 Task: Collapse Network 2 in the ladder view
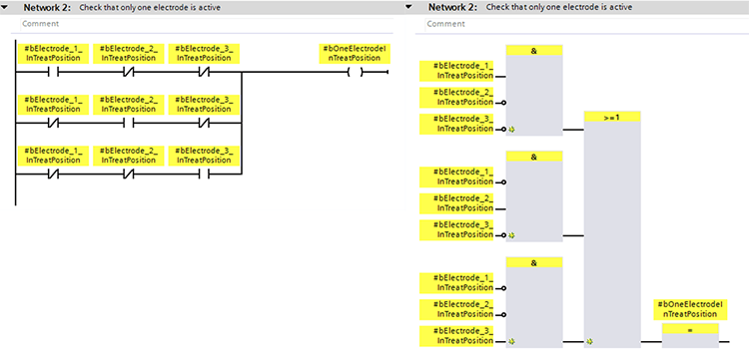(x=6, y=7)
